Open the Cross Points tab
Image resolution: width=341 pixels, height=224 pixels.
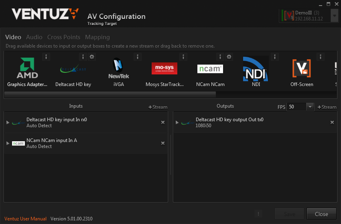64,37
